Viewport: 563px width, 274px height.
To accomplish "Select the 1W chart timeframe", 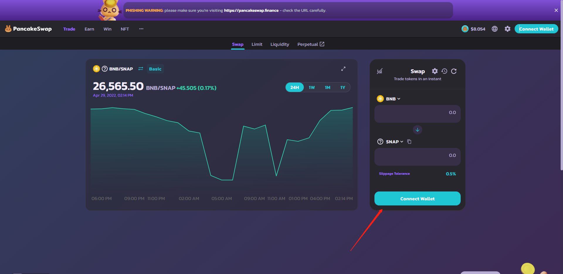I will click(312, 88).
